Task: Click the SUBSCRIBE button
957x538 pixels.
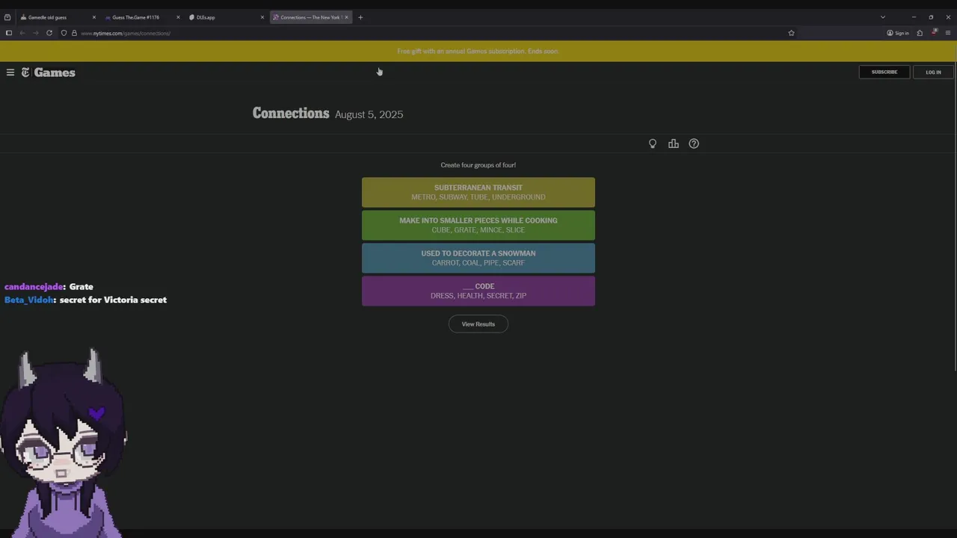Action: tap(884, 72)
